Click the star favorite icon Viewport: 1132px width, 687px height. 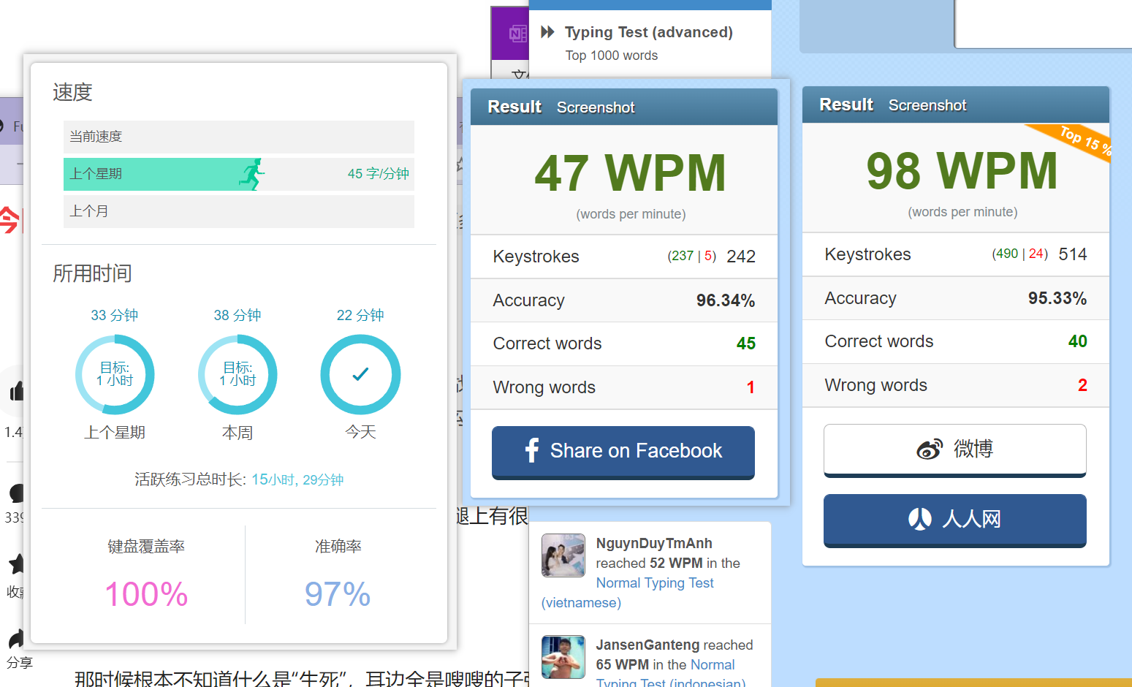point(16,563)
